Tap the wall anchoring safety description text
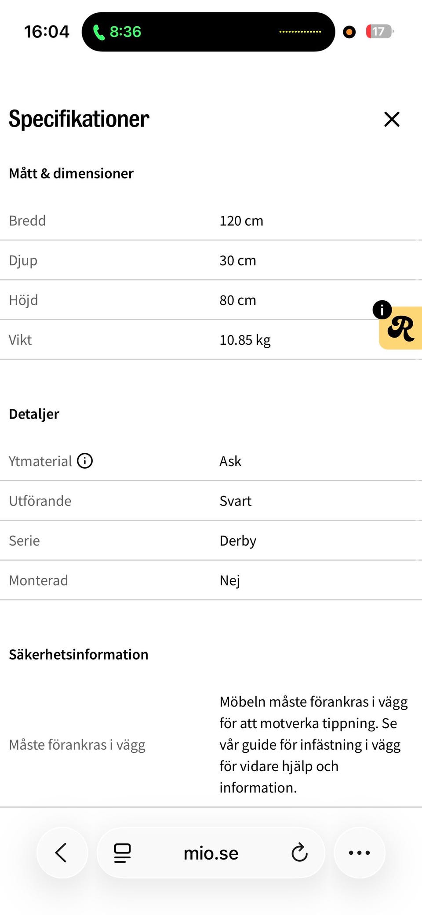 click(x=313, y=744)
